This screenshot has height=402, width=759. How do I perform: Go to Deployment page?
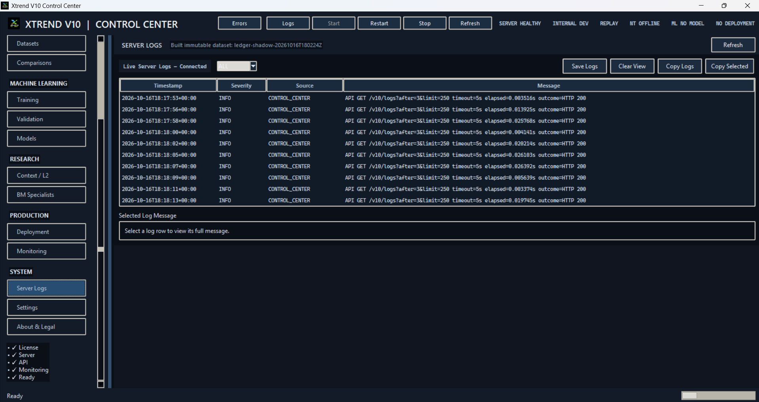pyautogui.click(x=46, y=232)
